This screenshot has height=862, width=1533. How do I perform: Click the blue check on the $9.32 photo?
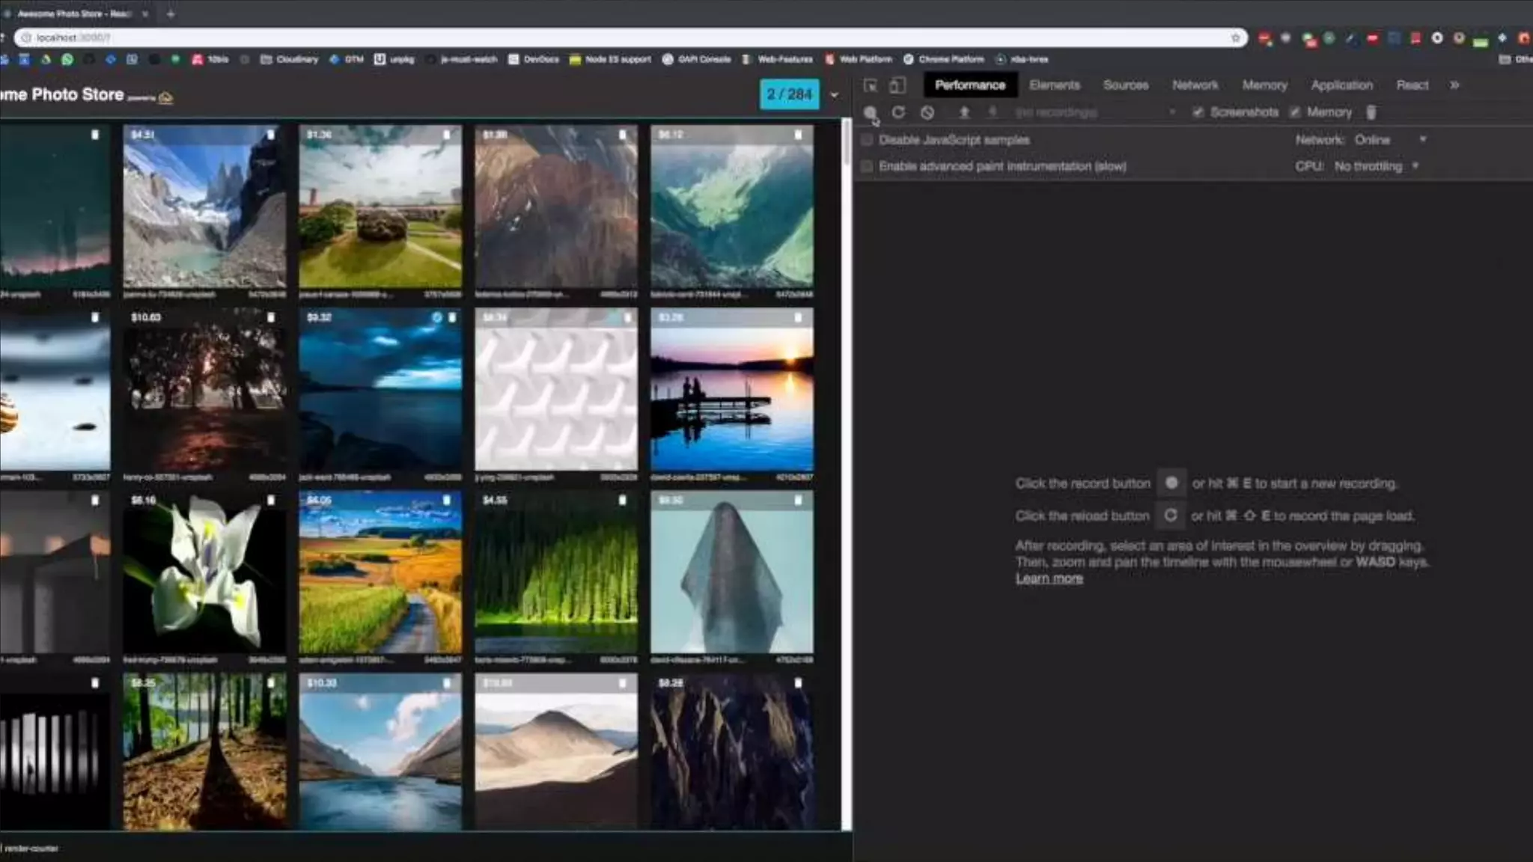tap(437, 317)
